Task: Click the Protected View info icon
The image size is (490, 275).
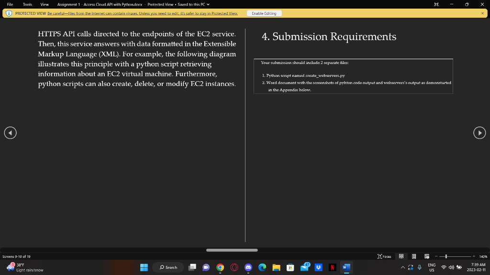Action: (8, 13)
